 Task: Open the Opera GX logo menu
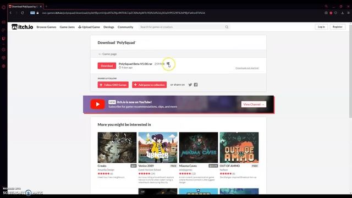click(x=4, y=7)
